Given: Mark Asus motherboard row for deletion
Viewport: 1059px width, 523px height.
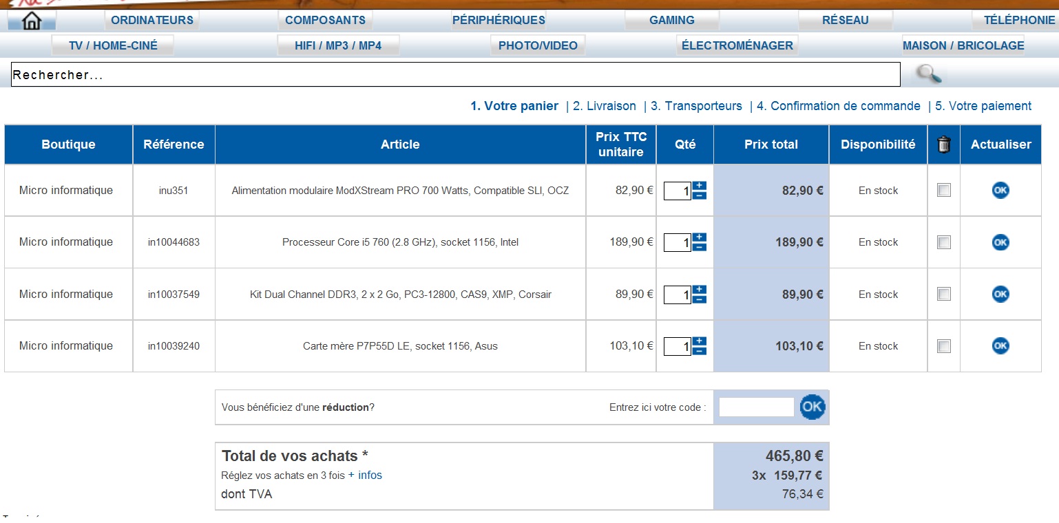Looking at the screenshot, I should pyautogui.click(x=943, y=346).
